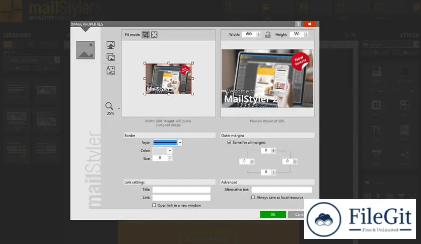Screen dimensions: 421x244
Task: Close the Image Properties dialog
Action: click(310, 24)
